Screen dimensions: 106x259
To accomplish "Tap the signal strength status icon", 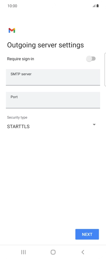I will click(x=94, y=6).
